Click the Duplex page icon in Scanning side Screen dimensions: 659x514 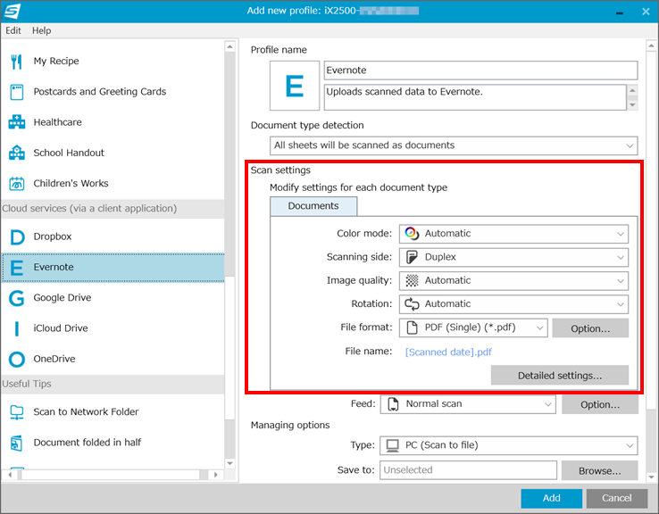(412, 257)
